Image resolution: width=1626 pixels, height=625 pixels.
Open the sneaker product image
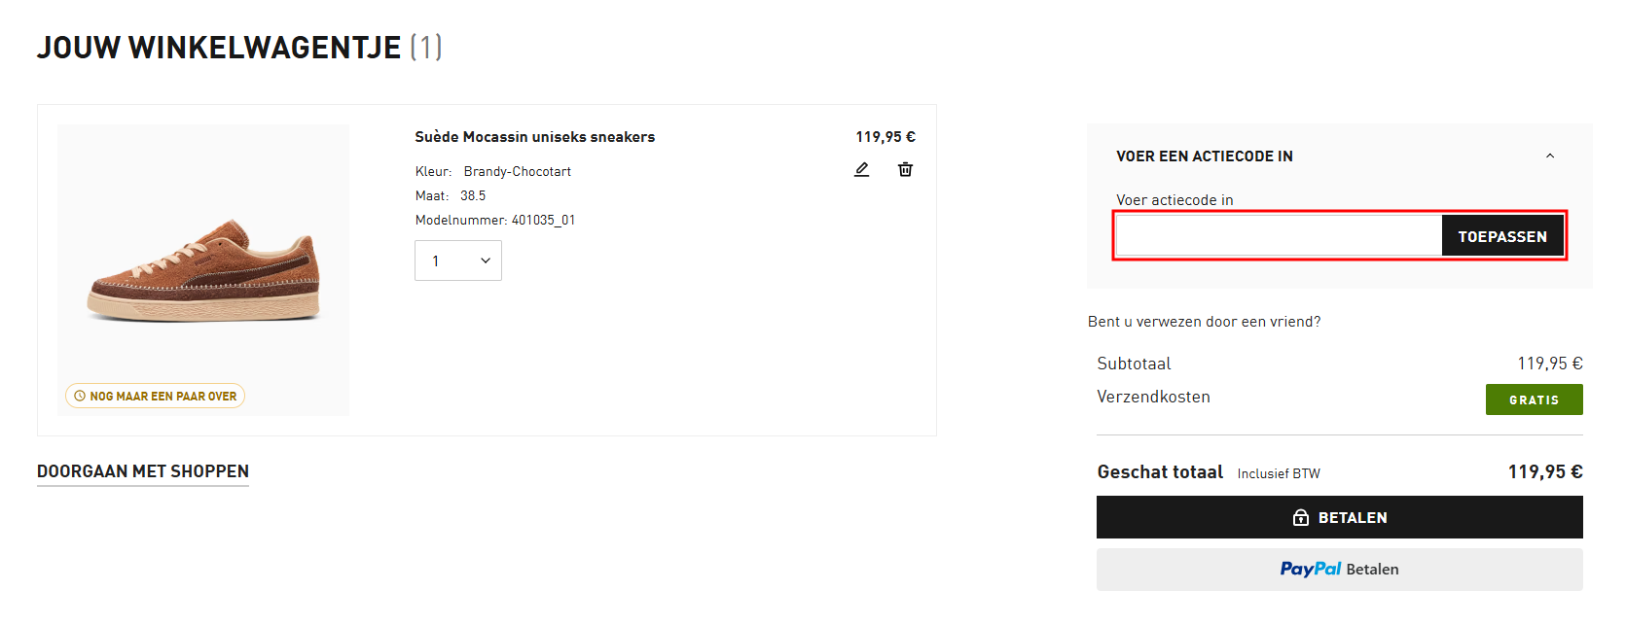[x=203, y=269]
